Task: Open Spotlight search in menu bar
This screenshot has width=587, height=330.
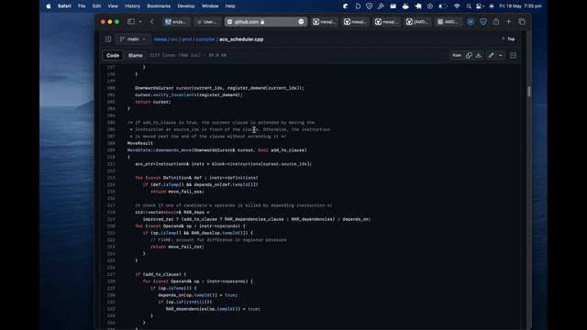Action: [469, 6]
